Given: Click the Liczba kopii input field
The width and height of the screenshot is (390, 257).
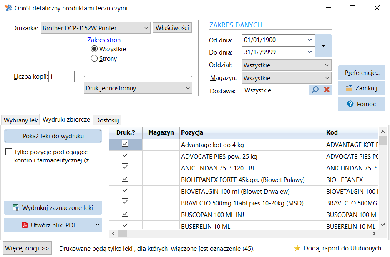Looking at the screenshot, I should pos(61,77).
